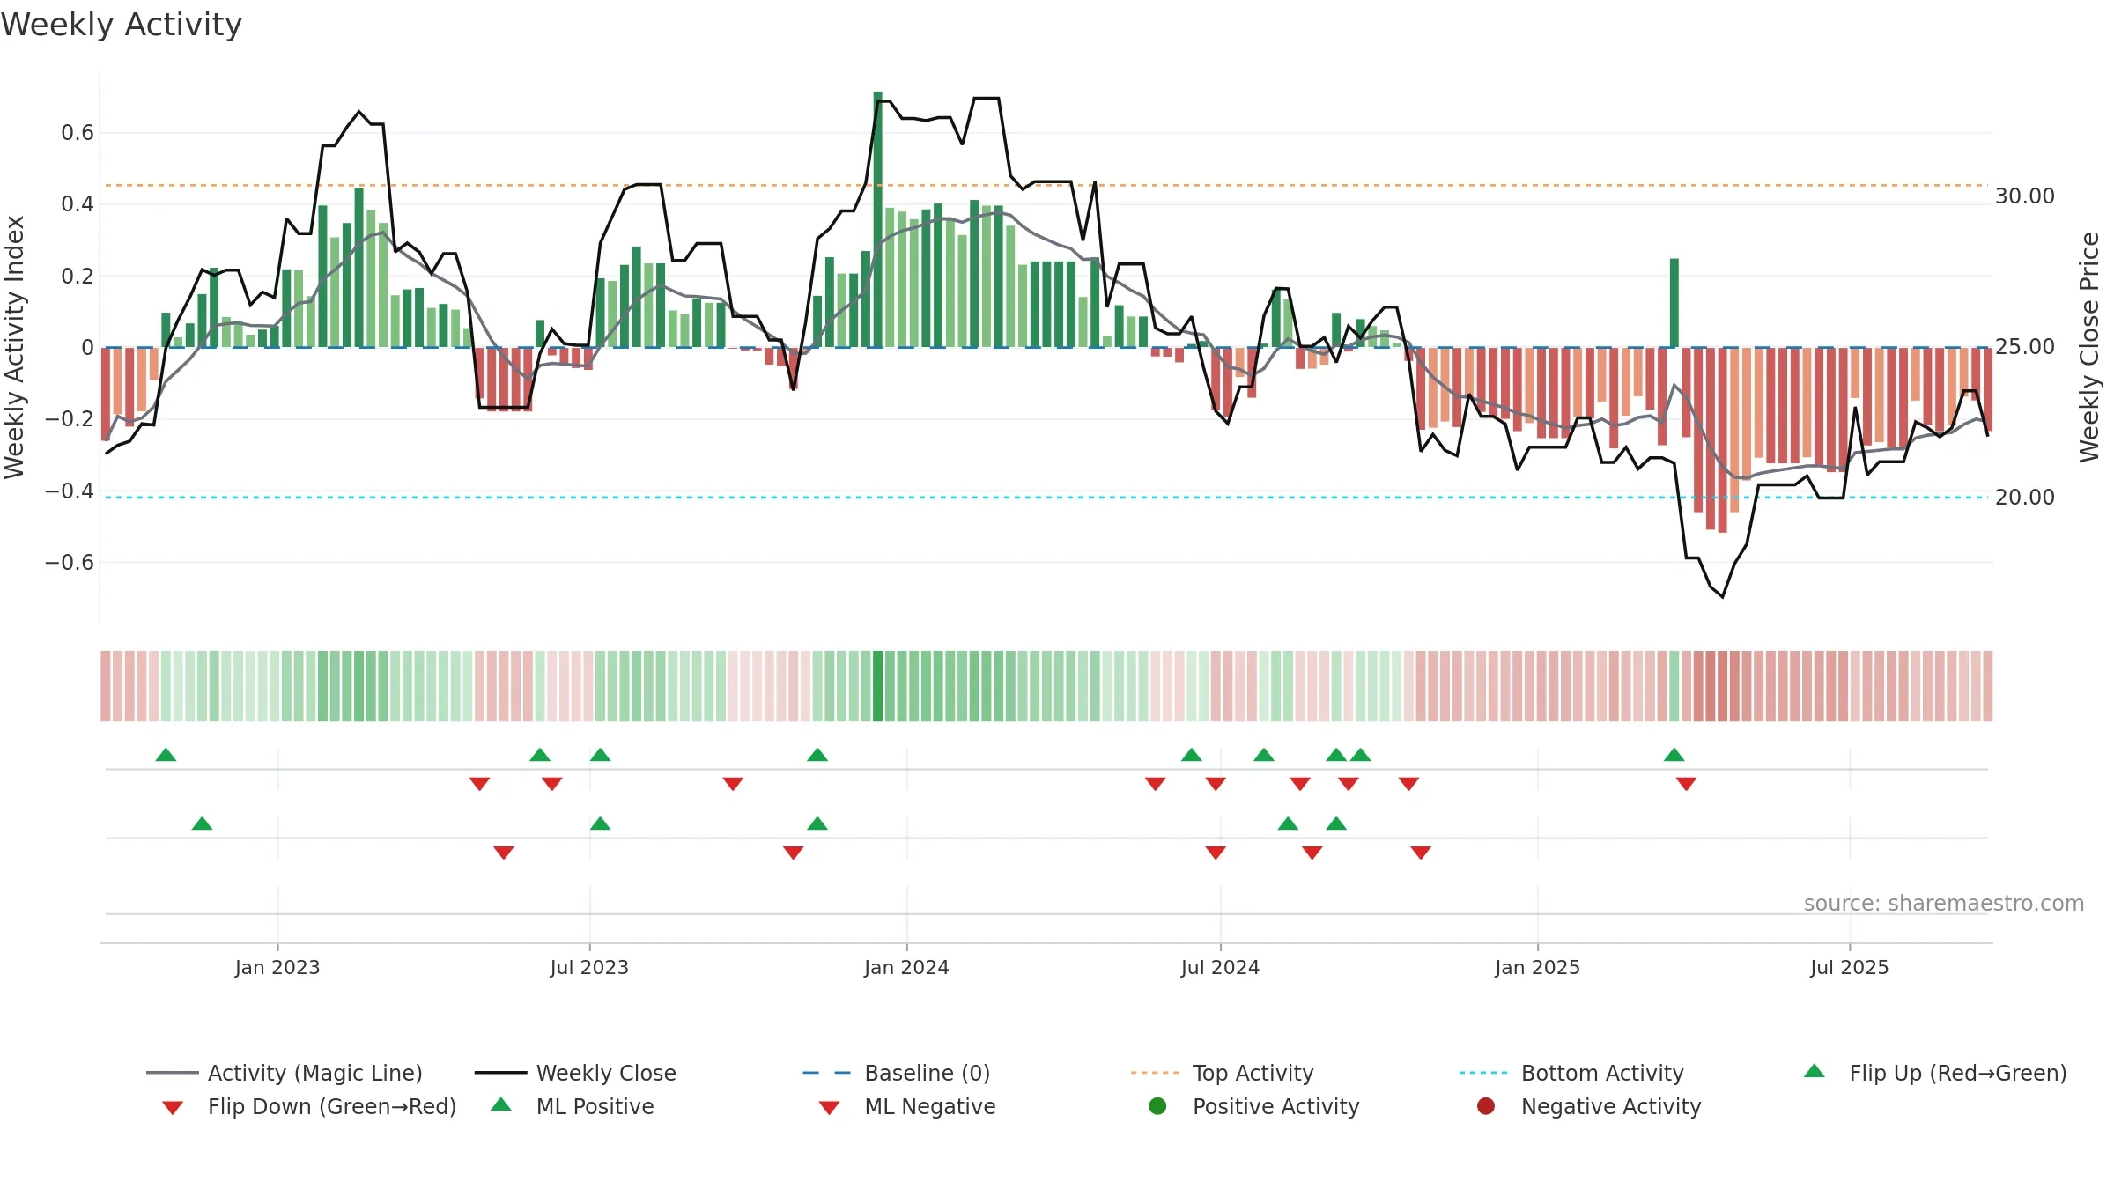Click the Flip Up (Red→Green) legend triangle

[x=1815, y=1071]
